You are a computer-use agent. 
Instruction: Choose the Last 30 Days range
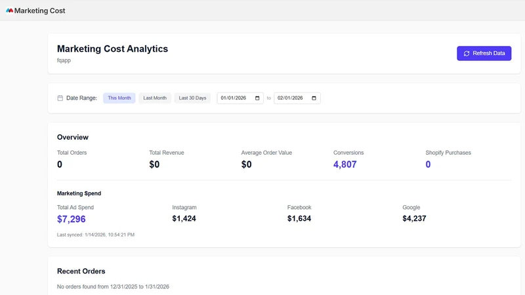tap(192, 98)
